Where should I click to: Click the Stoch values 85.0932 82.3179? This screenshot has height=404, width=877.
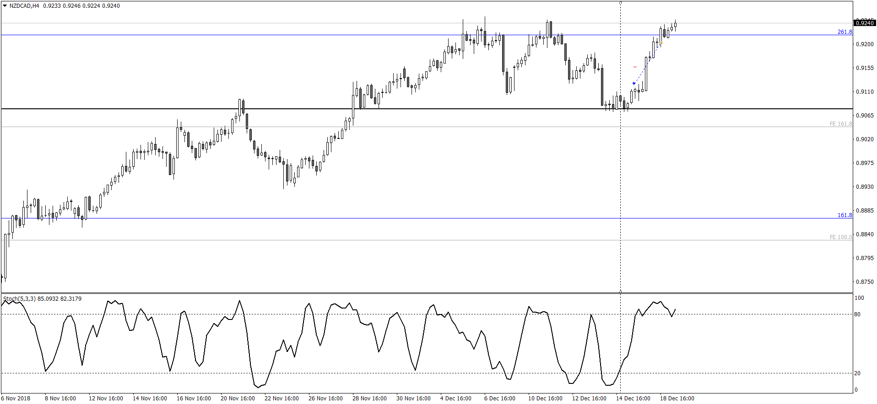(x=60, y=299)
